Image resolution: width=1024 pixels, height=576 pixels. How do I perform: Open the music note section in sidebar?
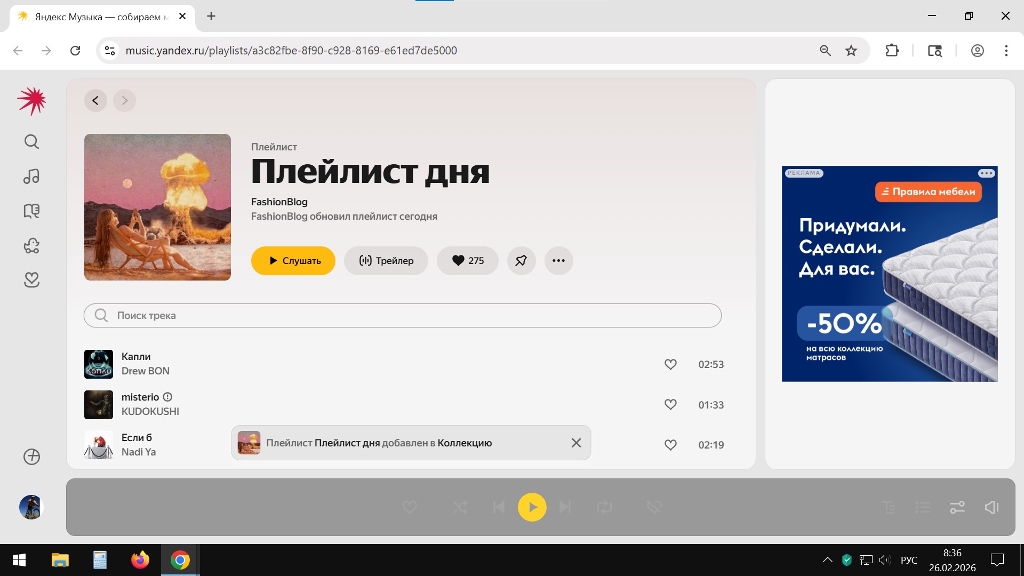pos(31,177)
